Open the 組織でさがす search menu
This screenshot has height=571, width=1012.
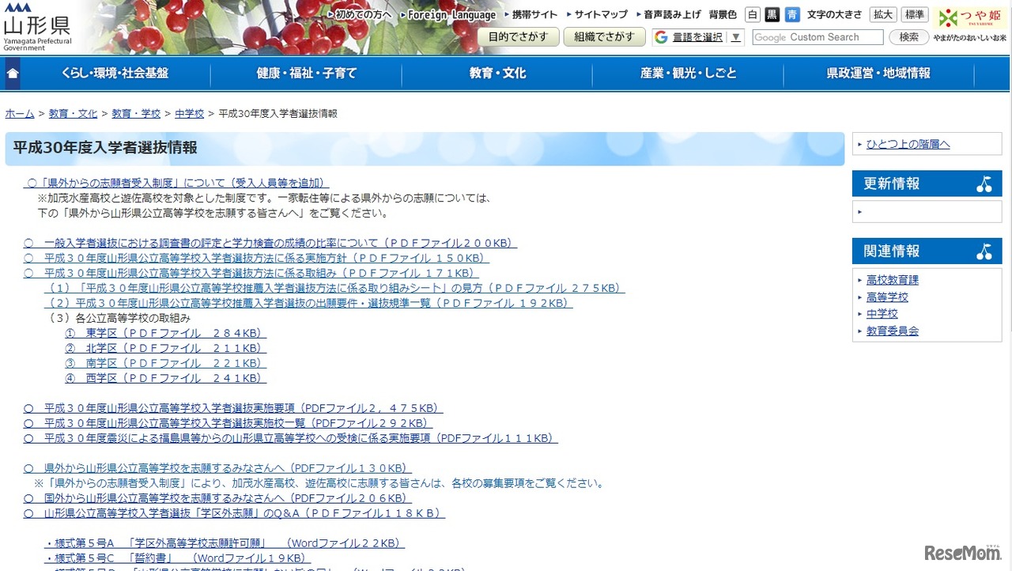(x=605, y=36)
